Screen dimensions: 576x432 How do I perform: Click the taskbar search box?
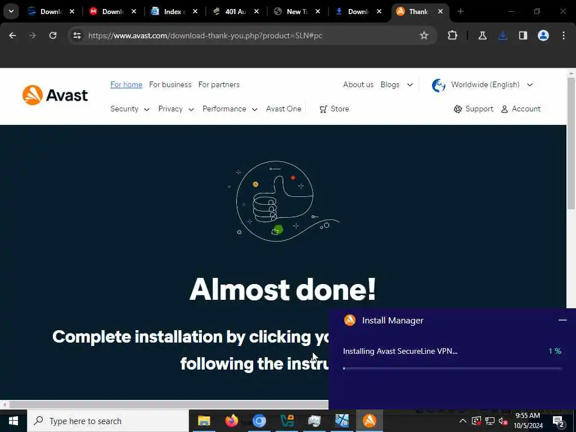tap(108, 421)
